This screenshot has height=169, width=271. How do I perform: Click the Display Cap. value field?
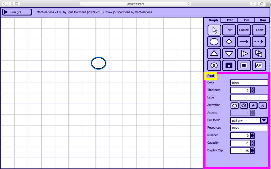click(x=240, y=151)
